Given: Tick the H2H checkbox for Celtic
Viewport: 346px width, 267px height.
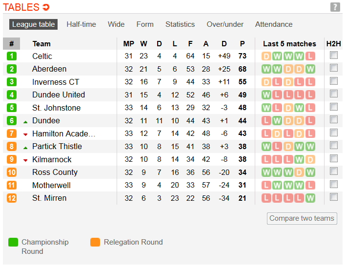Looking at the screenshot, I should [x=334, y=56].
